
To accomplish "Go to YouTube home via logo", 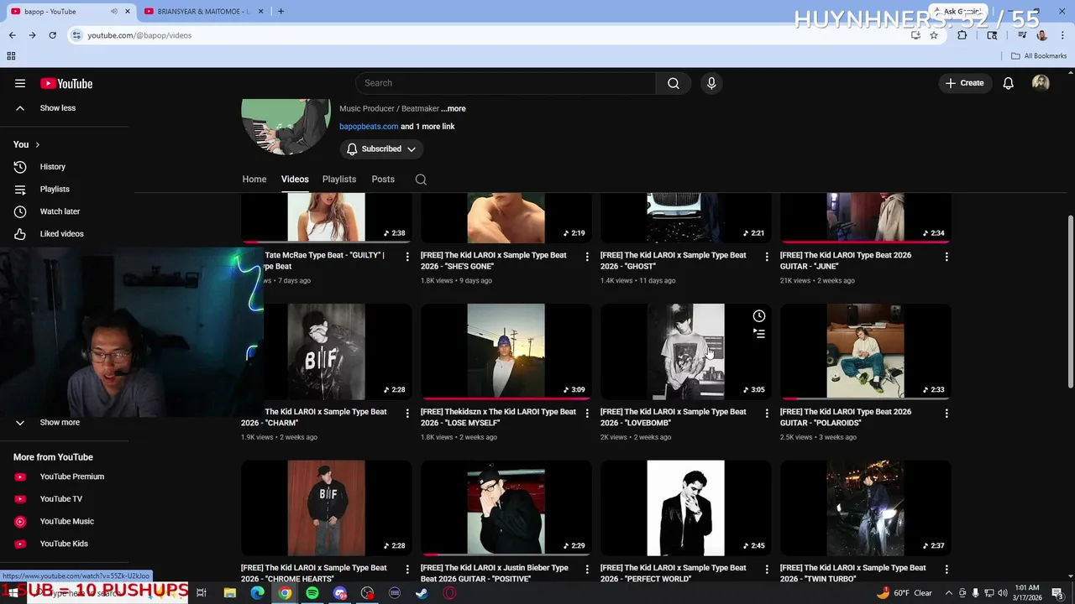I will (66, 83).
